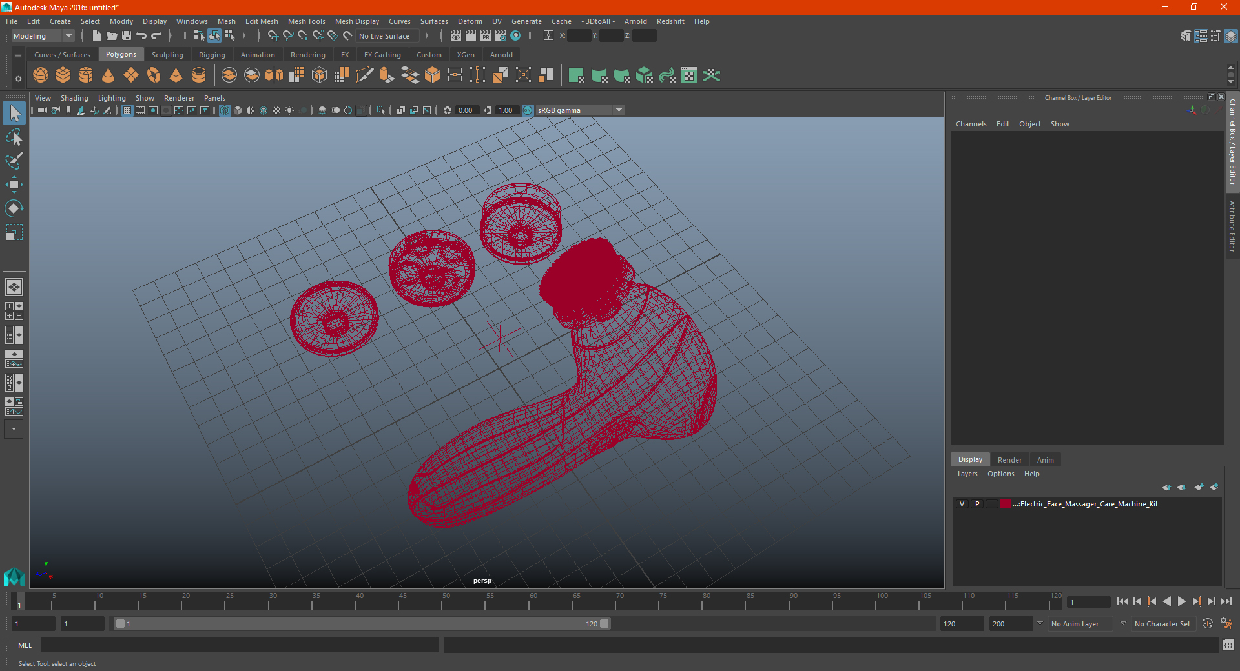Step forward to next key

(1197, 601)
